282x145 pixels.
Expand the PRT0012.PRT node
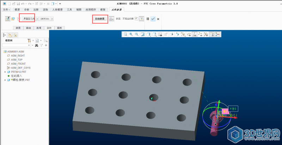5,72
